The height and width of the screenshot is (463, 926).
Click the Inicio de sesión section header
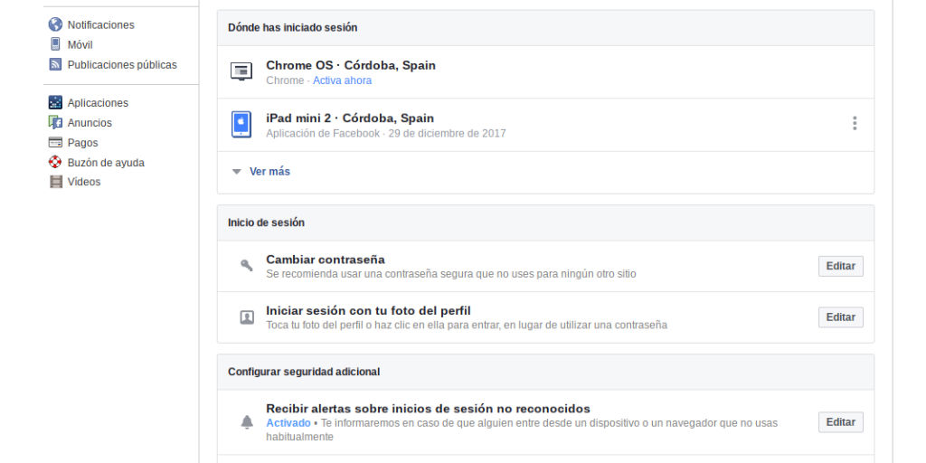[x=267, y=222]
